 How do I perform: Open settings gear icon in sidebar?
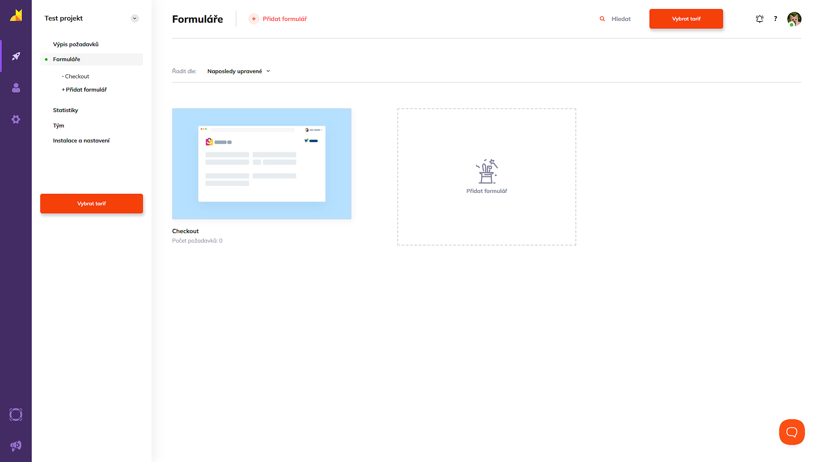coord(16,119)
